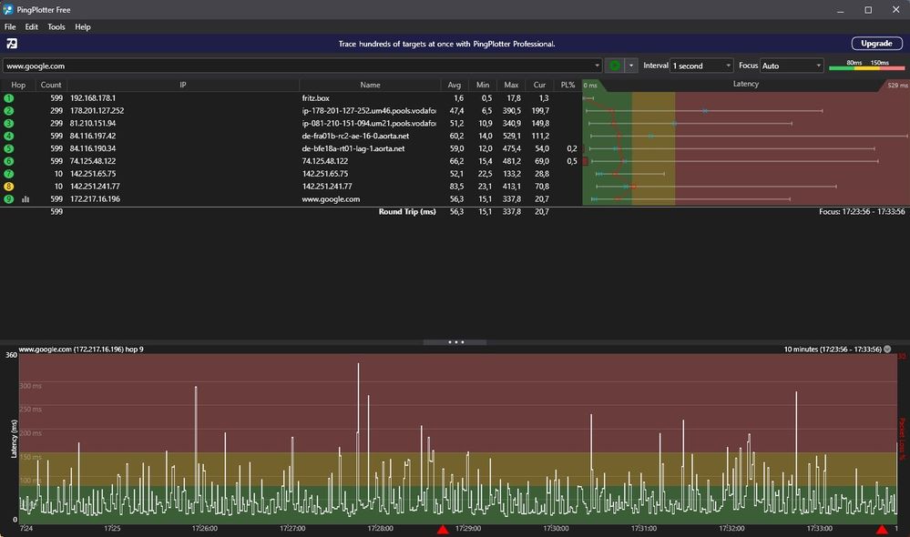Viewport: 910px width, 537px height.
Task: Select hop 6 green circle icon
Action: pyautogui.click(x=9, y=161)
